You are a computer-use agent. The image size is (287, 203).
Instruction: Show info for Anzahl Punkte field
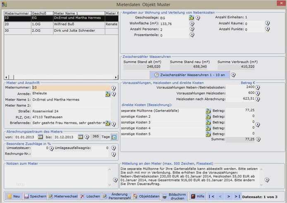tap(268, 29)
